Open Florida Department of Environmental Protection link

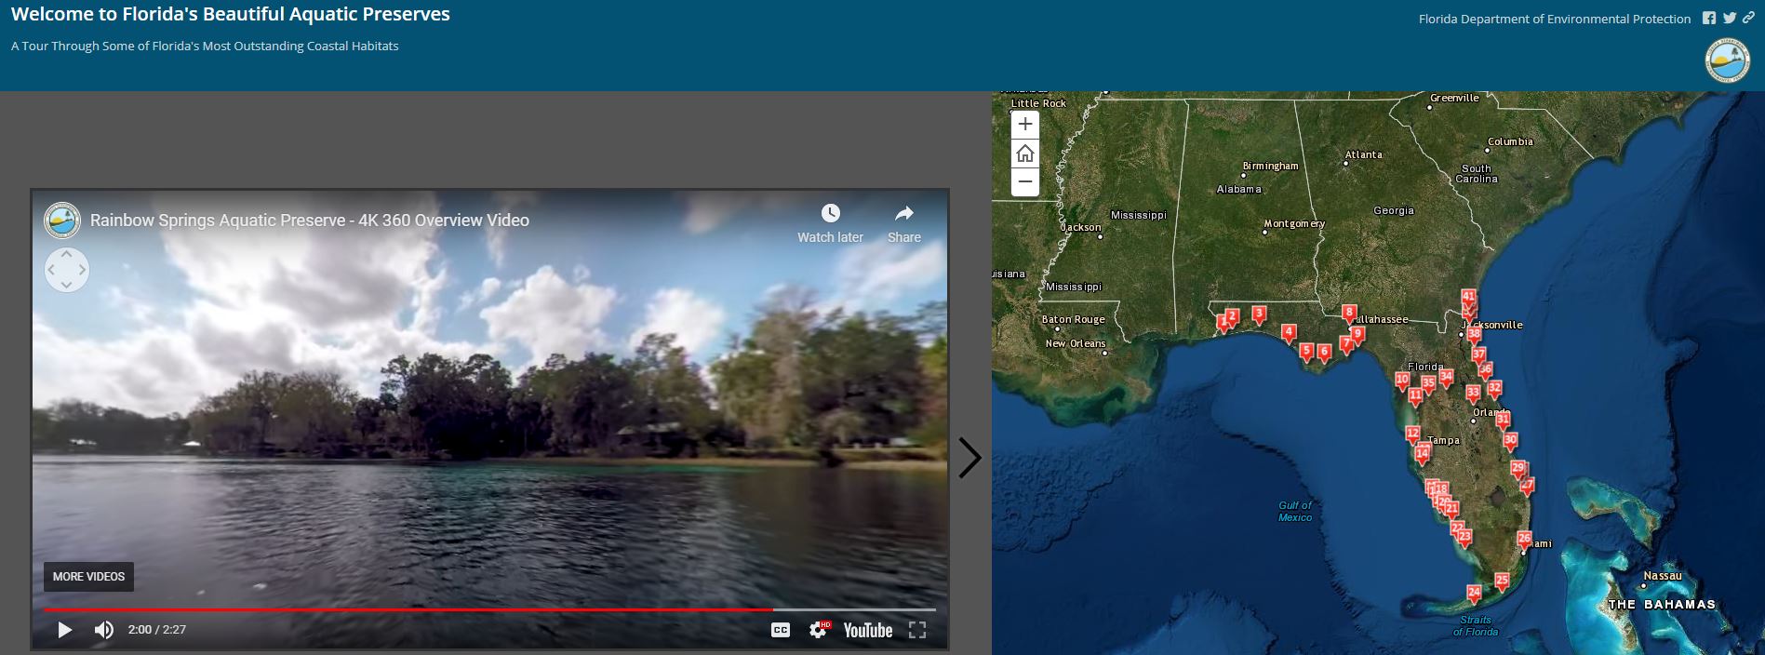(x=1554, y=20)
